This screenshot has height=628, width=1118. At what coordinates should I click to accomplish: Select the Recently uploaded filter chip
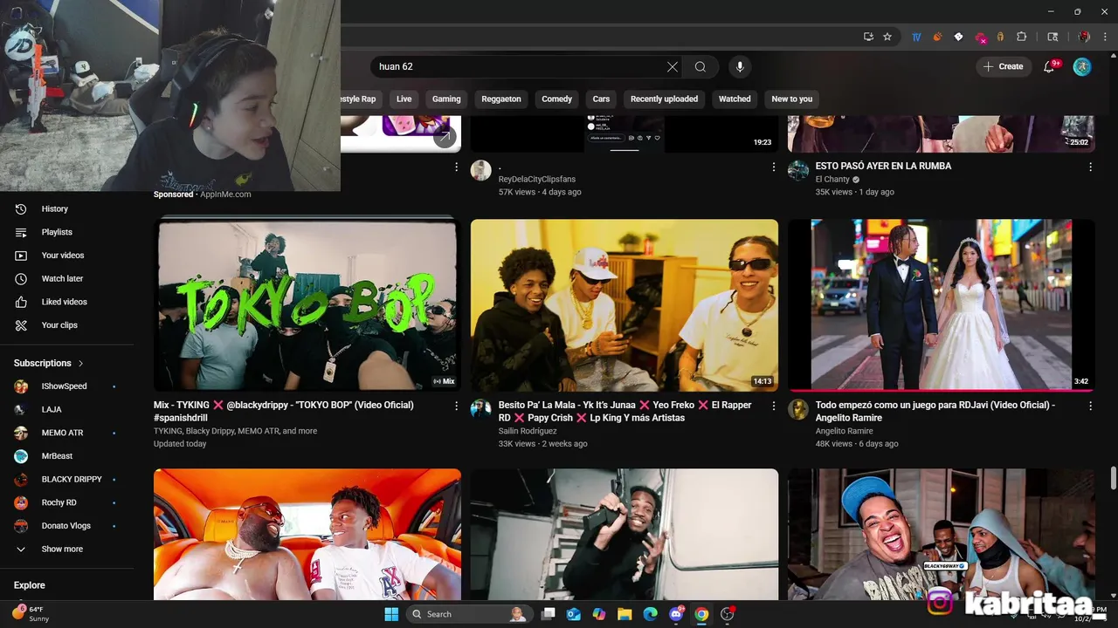664,99
